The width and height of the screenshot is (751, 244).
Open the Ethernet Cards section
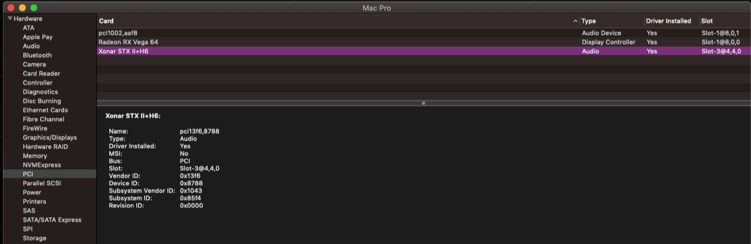[45, 110]
